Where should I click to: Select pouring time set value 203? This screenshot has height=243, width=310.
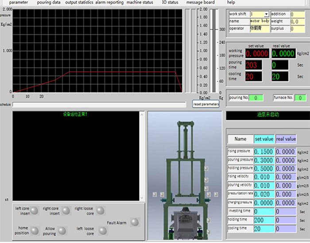click(x=254, y=65)
